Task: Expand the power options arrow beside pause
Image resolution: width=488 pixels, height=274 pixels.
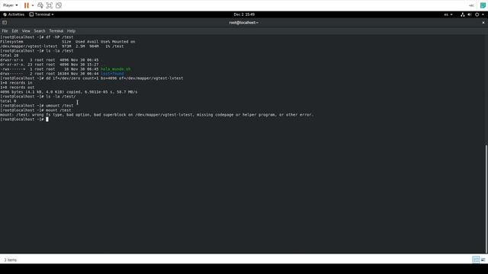Action: [33, 5]
